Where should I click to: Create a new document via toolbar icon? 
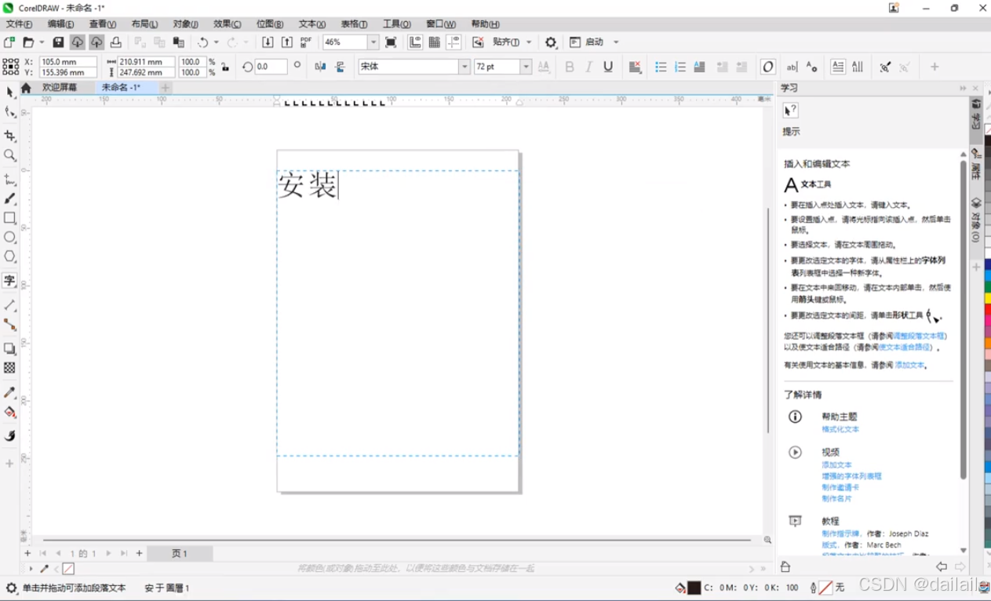tap(9, 42)
